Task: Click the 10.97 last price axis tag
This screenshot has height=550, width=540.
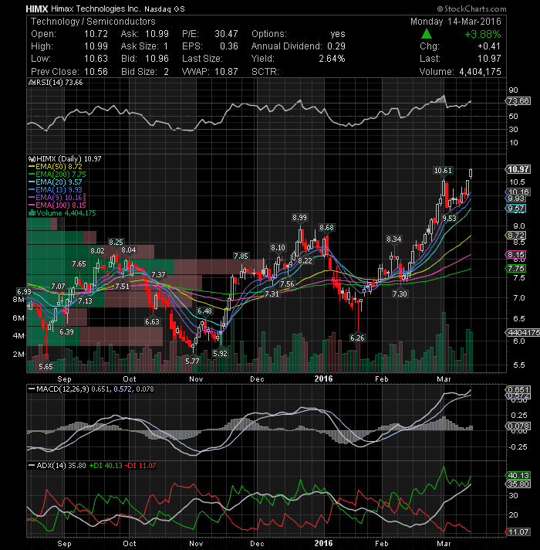Action: pyautogui.click(x=518, y=169)
